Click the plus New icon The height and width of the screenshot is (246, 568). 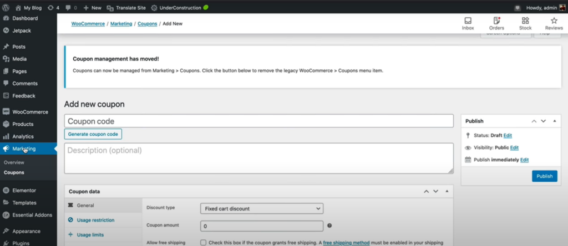coord(86,8)
